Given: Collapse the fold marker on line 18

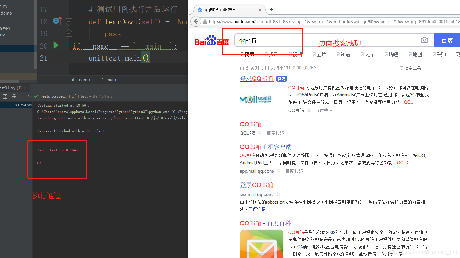Looking at the screenshot, I should [x=69, y=22].
